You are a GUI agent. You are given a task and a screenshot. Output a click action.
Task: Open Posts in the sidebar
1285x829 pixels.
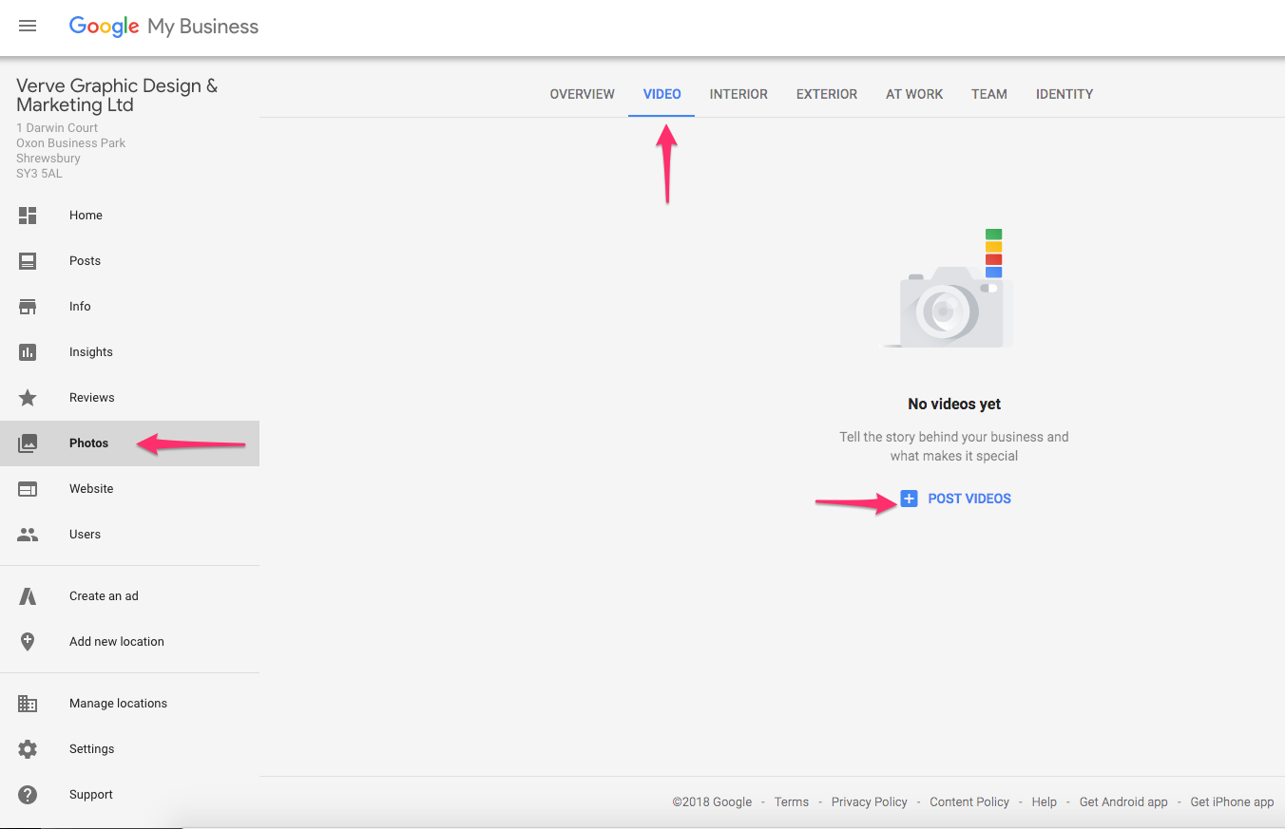(85, 261)
